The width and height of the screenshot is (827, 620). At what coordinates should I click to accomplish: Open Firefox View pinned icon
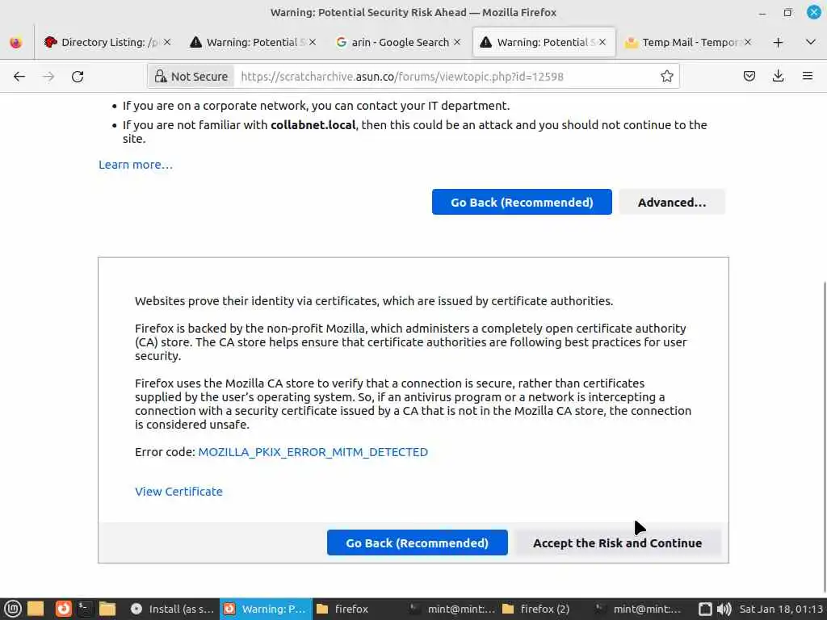[x=16, y=42]
